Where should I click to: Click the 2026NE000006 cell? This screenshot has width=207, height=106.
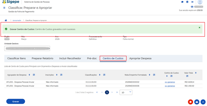tap(132, 86)
